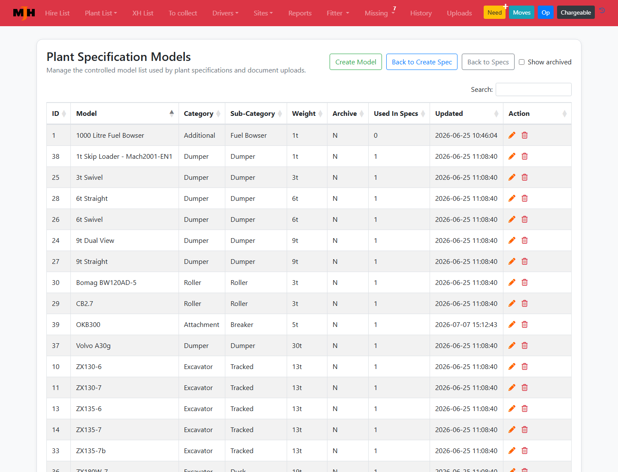
Task: Click the 2026-07-07 15:12:43 updated cell
Action: [x=466, y=325]
